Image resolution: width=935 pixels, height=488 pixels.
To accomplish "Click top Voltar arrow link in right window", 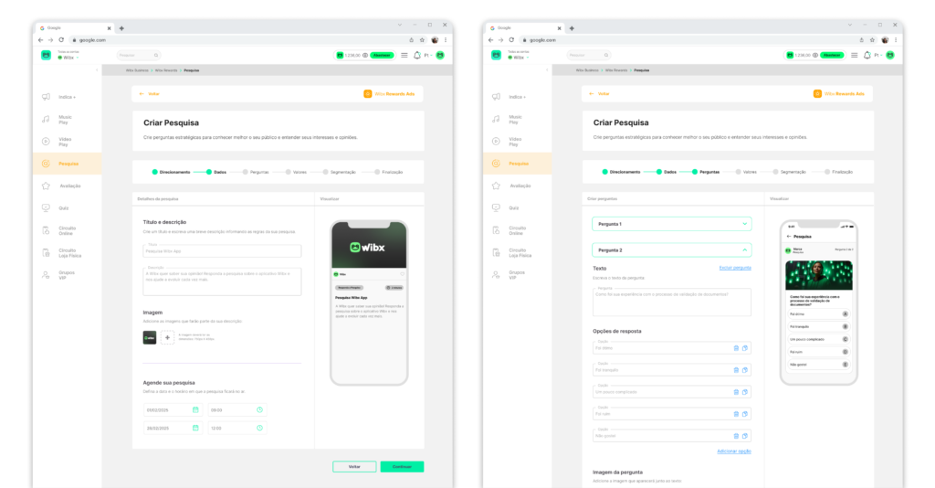I will point(600,93).
